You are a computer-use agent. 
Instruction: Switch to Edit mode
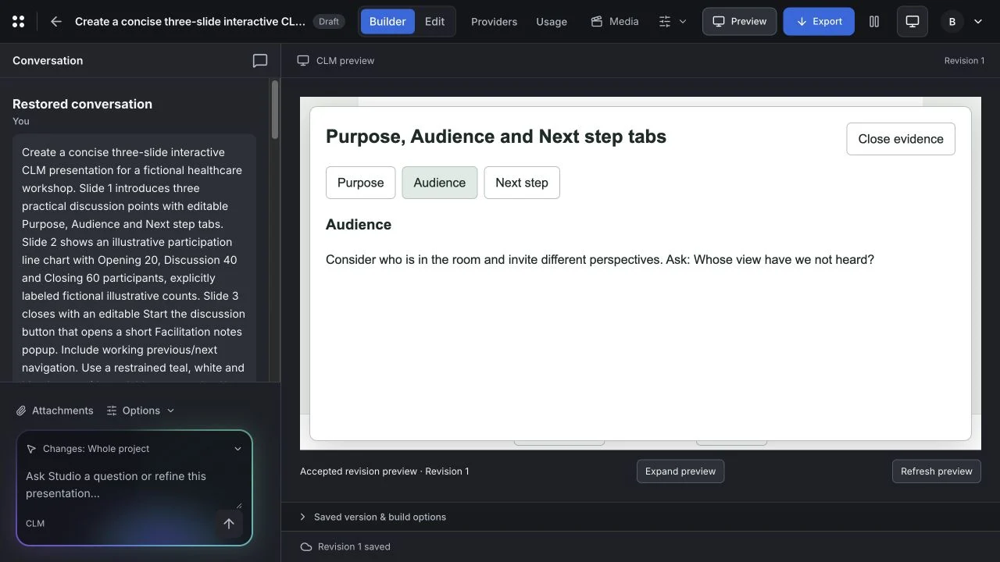click(434, 22)
